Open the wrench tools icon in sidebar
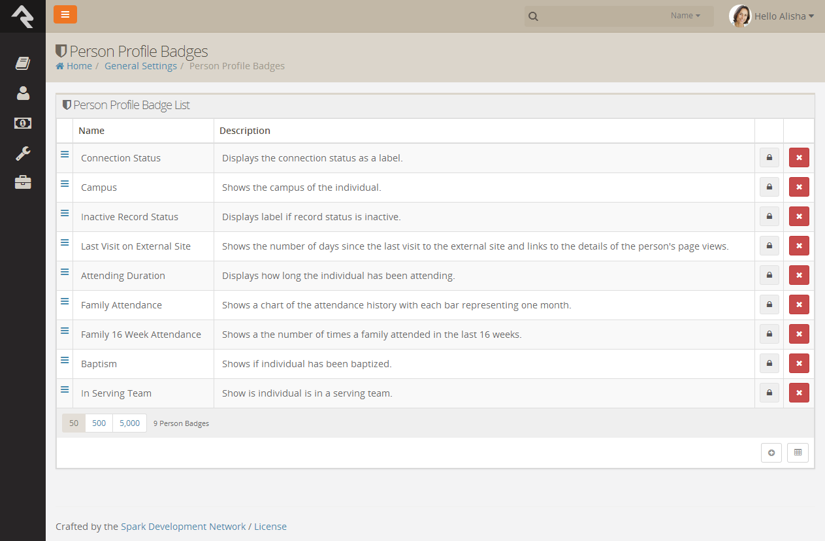The image size is (825, 541). 23,154
